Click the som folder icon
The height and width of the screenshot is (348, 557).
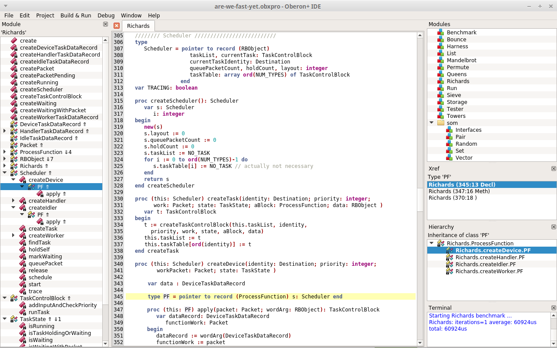[x=440, y=123]
